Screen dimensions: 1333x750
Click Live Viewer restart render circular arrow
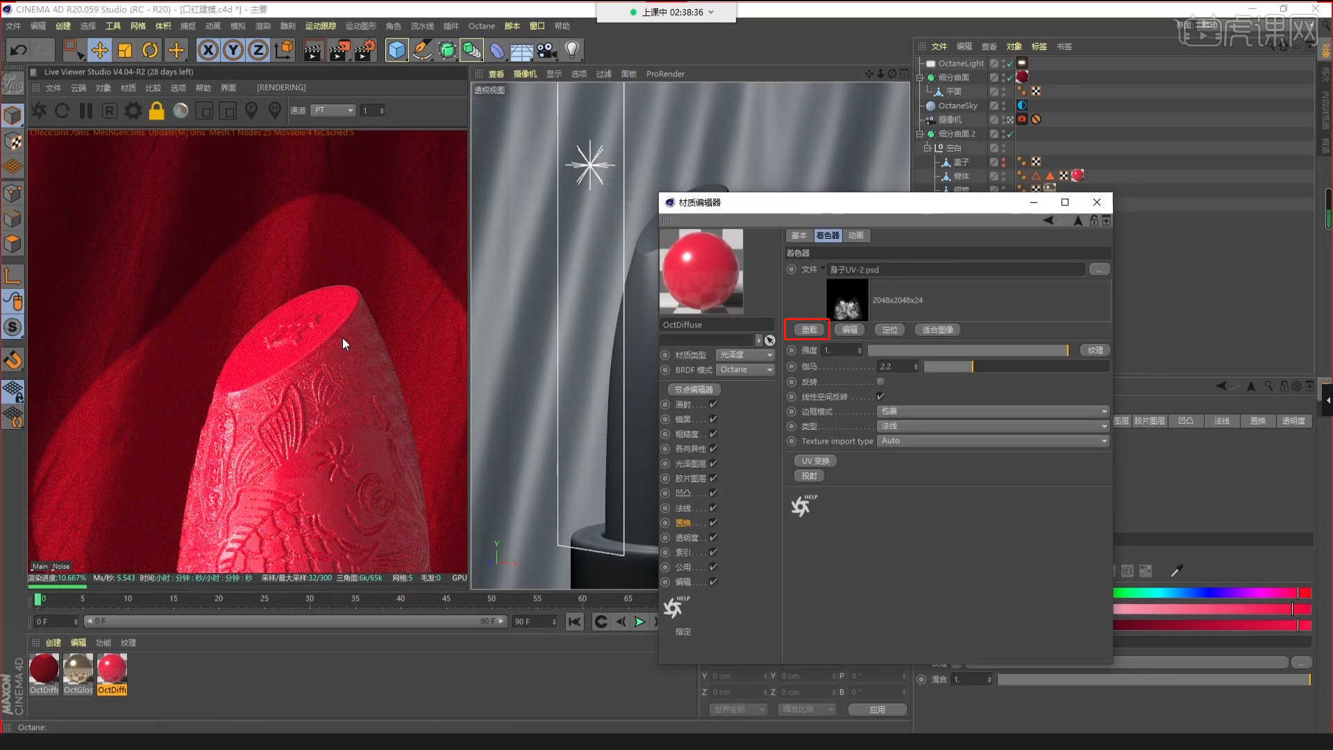coord(62,110)
